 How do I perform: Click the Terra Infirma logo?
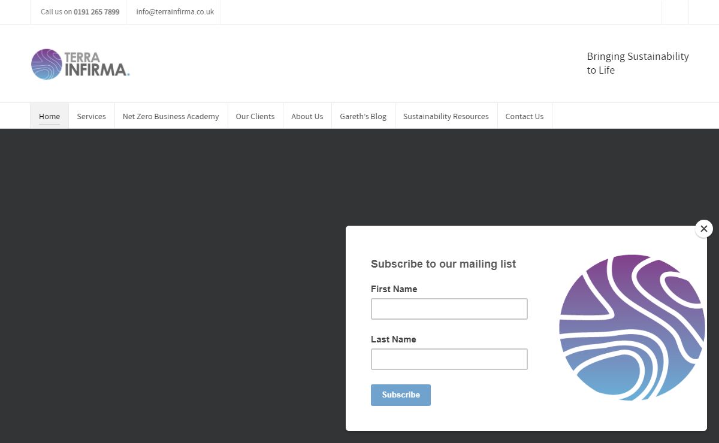tap(80, 64)
